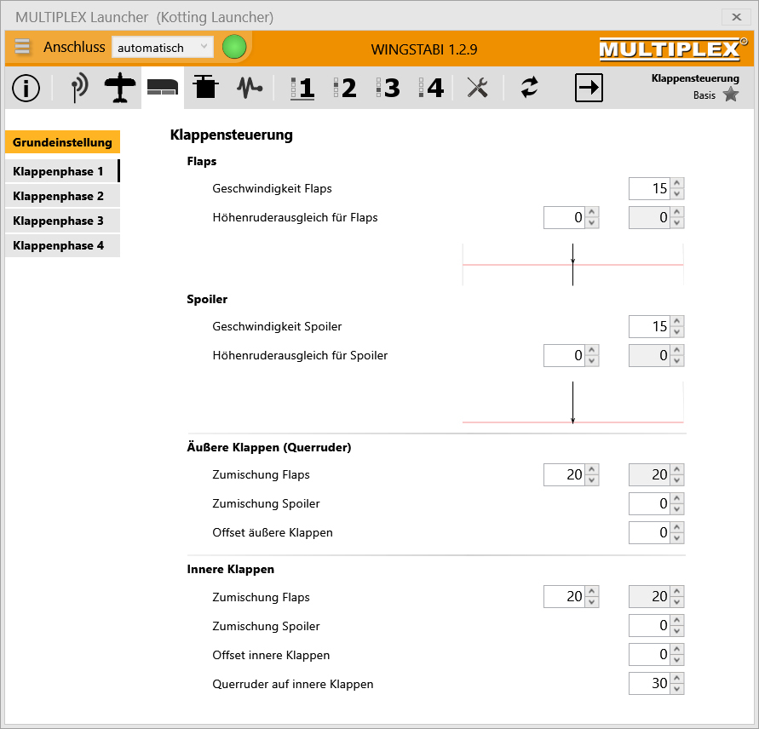The height and width of the screenshot is (729, 759).
Task: Increase Offset innere Klappen value
Action: [x=677, y=649]
